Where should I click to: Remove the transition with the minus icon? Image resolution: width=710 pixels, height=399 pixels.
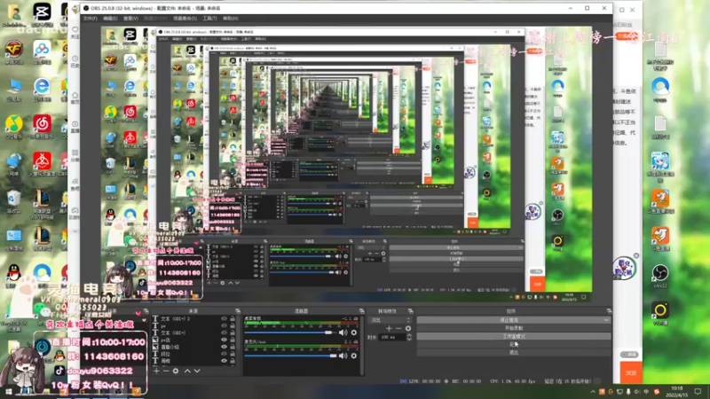click(398, 328)
